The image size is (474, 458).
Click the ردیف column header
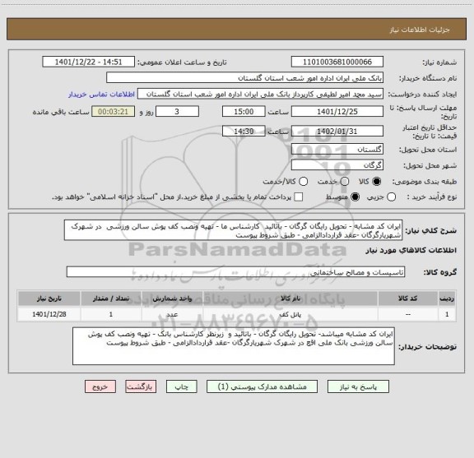pos(447,298)
